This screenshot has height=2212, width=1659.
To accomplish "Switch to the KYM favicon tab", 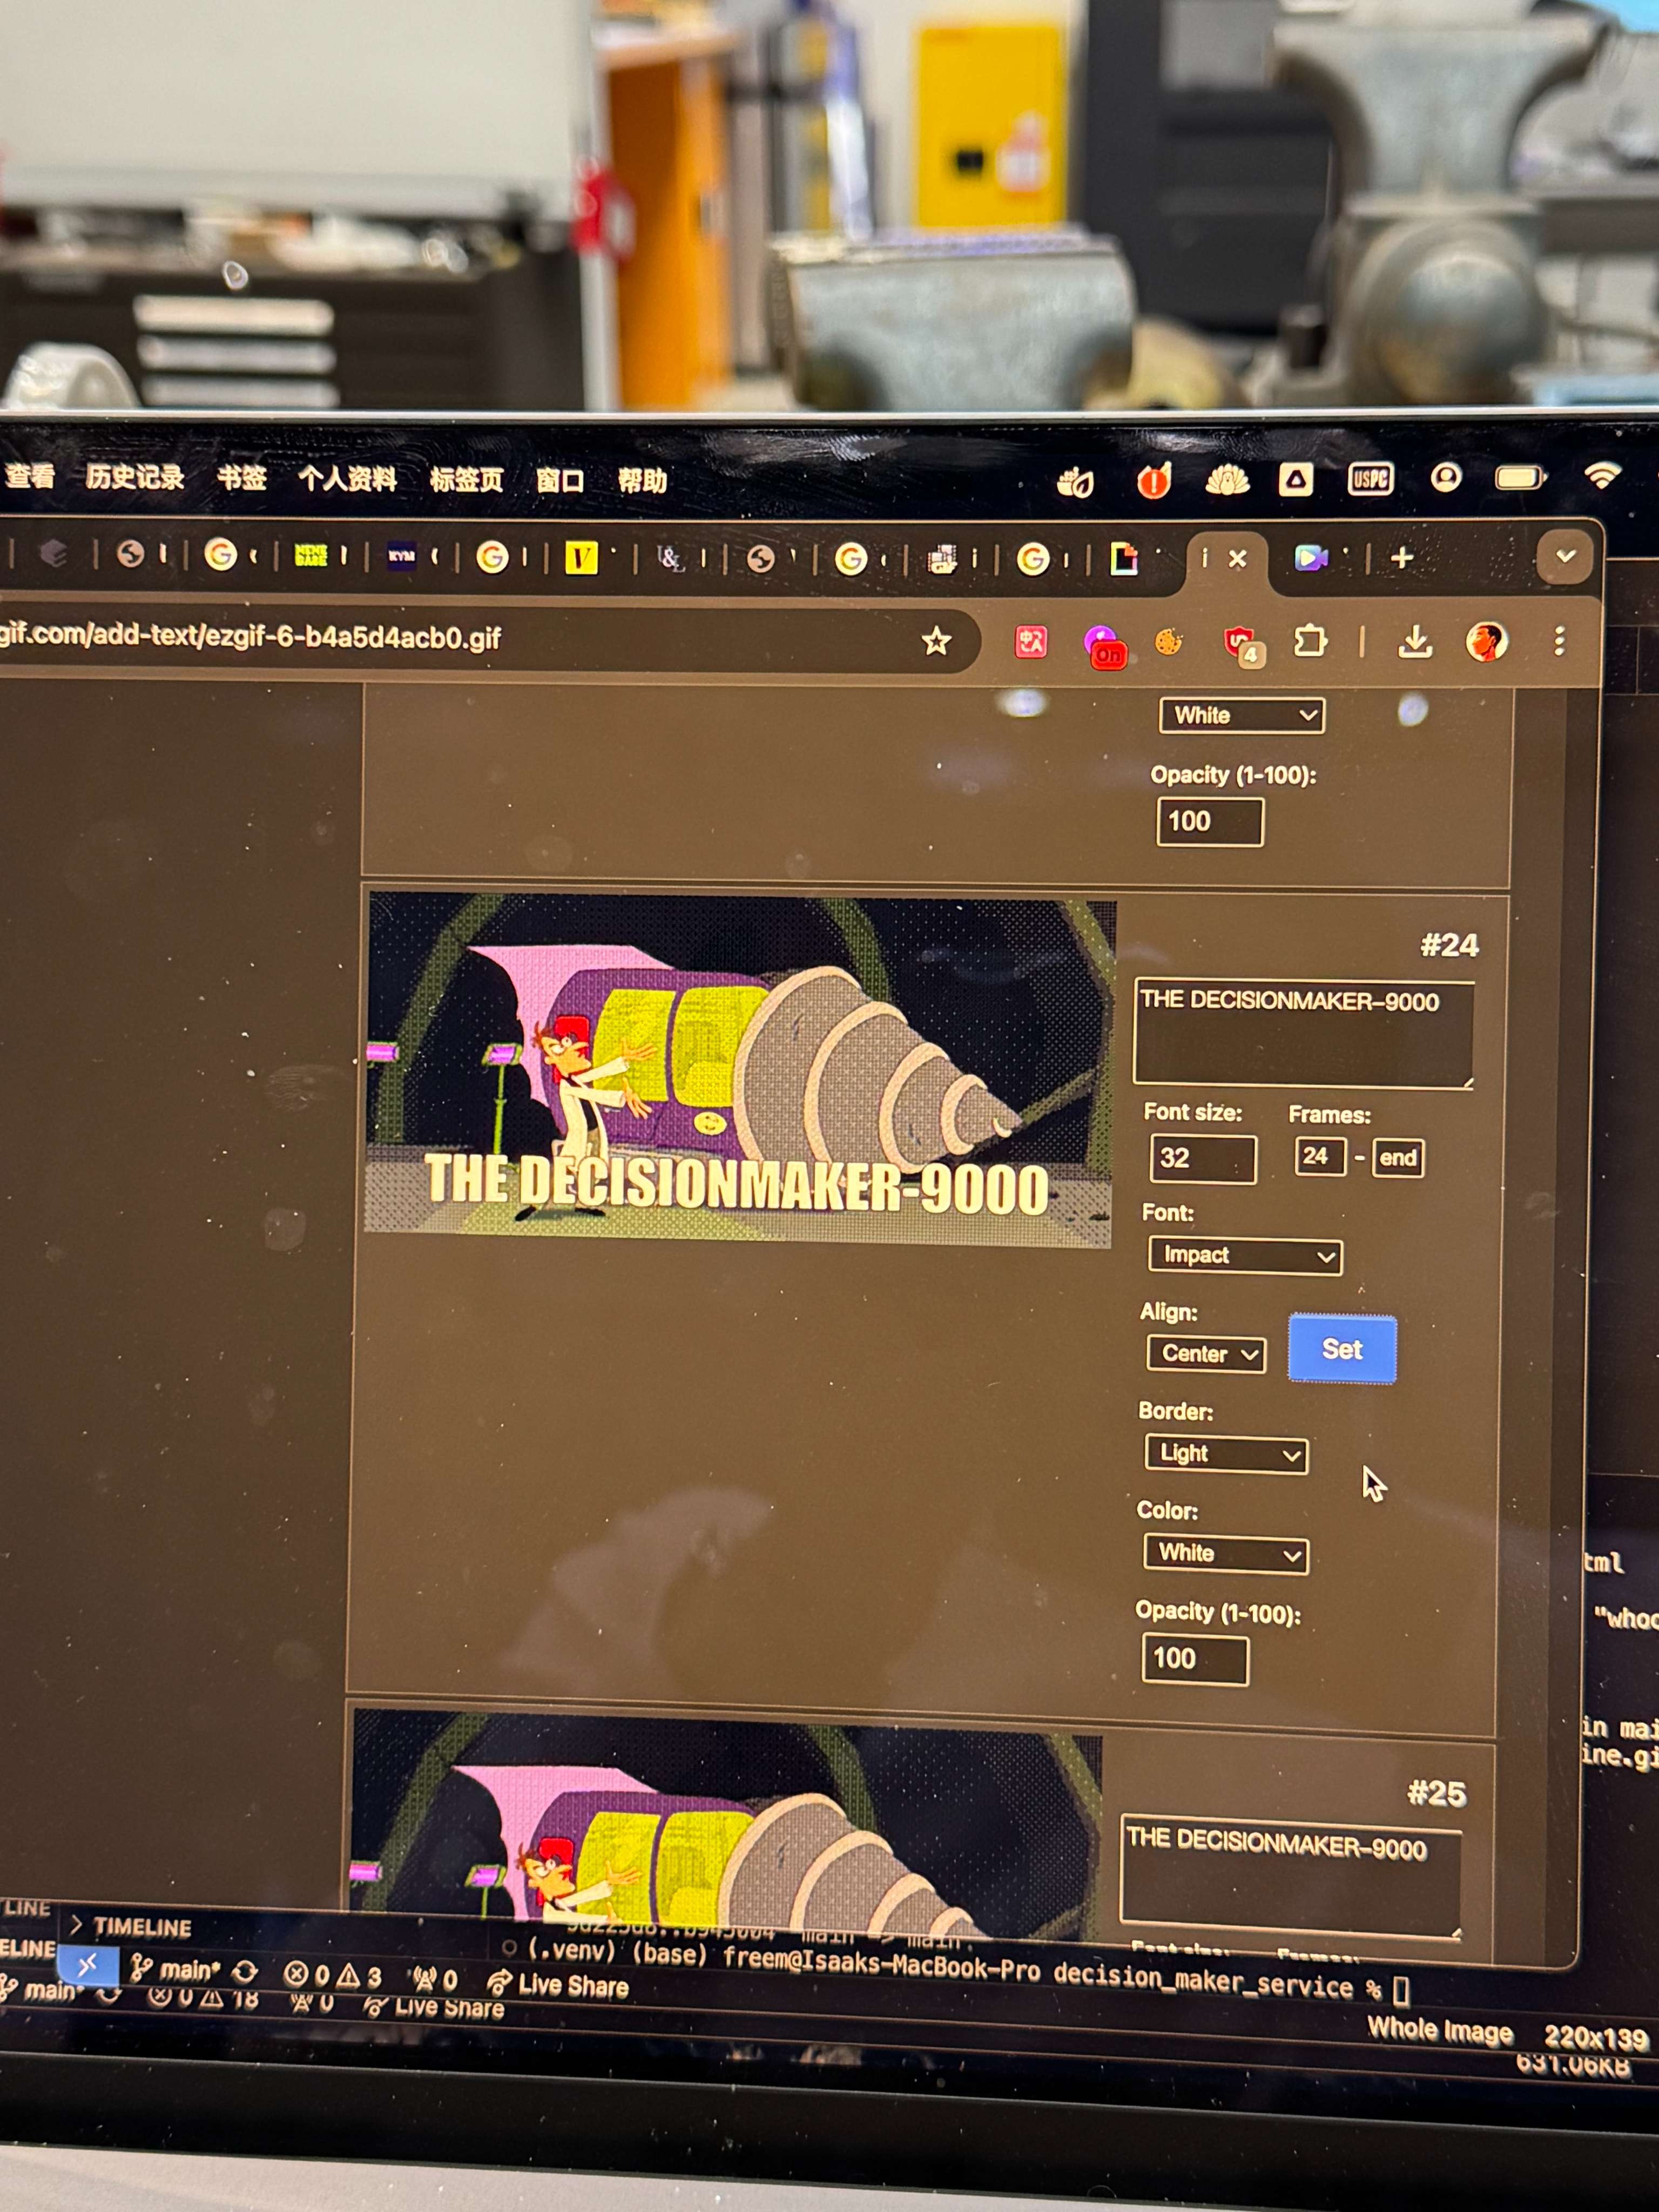I will coord(401,555).
